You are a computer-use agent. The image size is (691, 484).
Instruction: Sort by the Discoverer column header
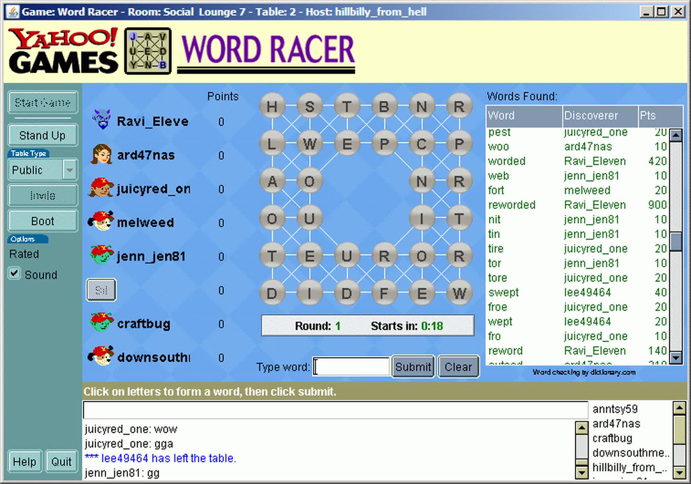pyautogui.click(x=600, y=116)
